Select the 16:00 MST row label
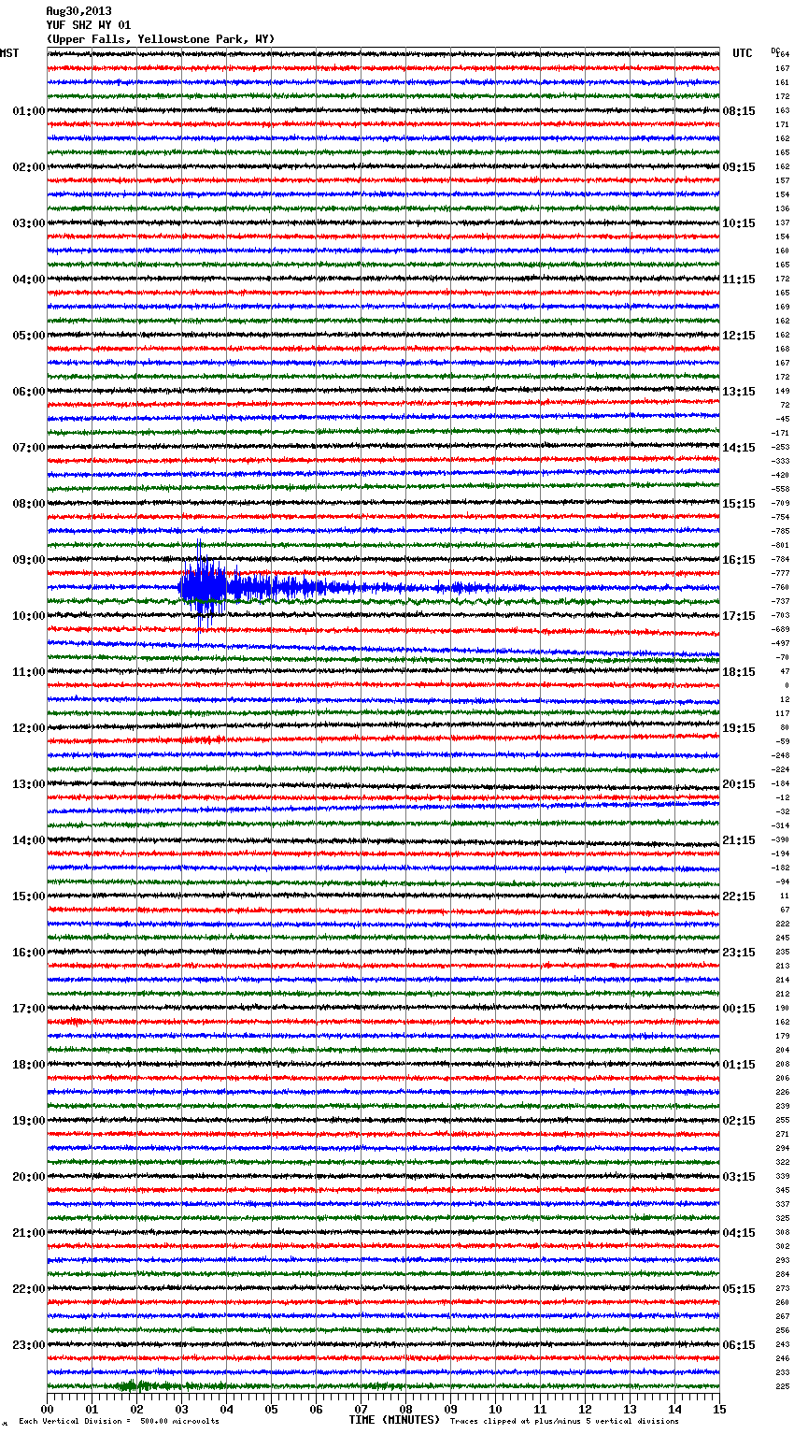The height and width of the screenshot is (1434, 794). 29,953
